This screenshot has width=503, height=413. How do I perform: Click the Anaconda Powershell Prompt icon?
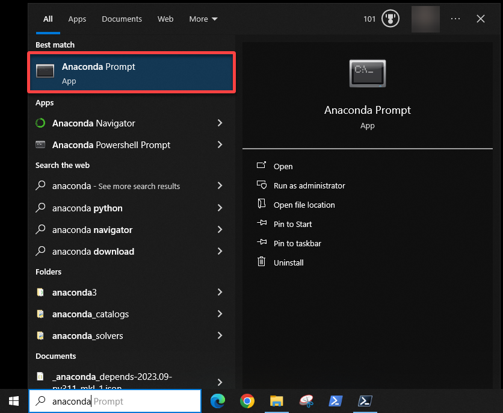pos(40,144)
